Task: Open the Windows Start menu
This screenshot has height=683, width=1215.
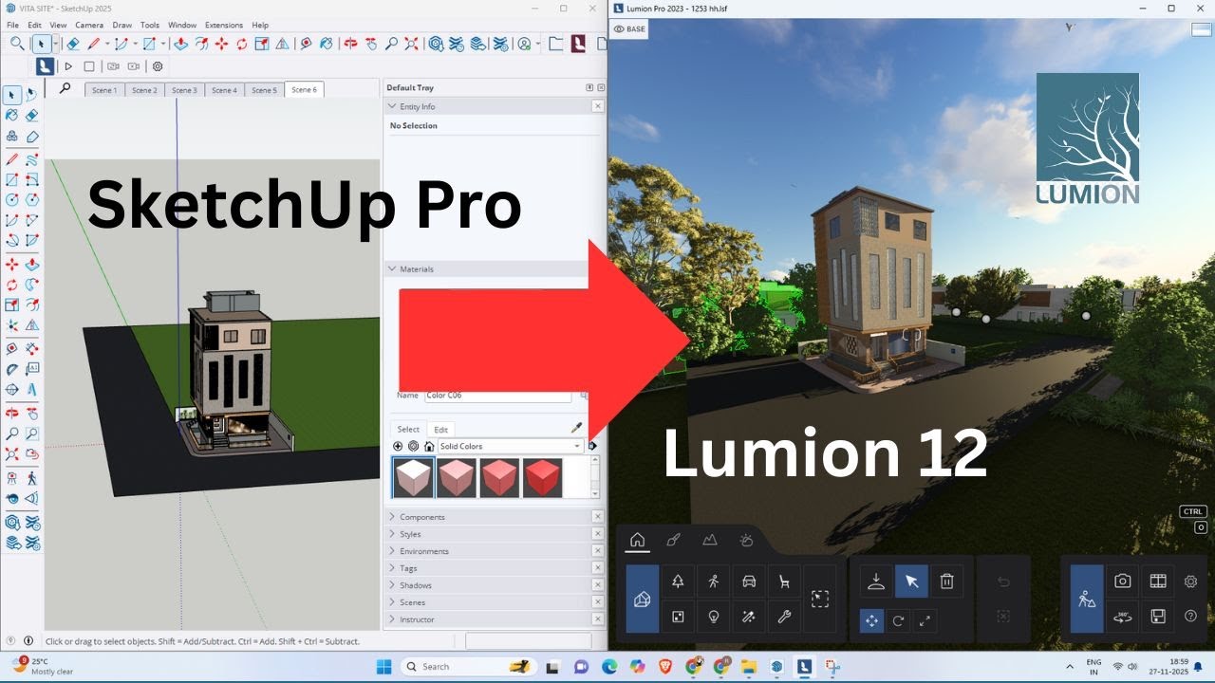Action: click(384, 666)
